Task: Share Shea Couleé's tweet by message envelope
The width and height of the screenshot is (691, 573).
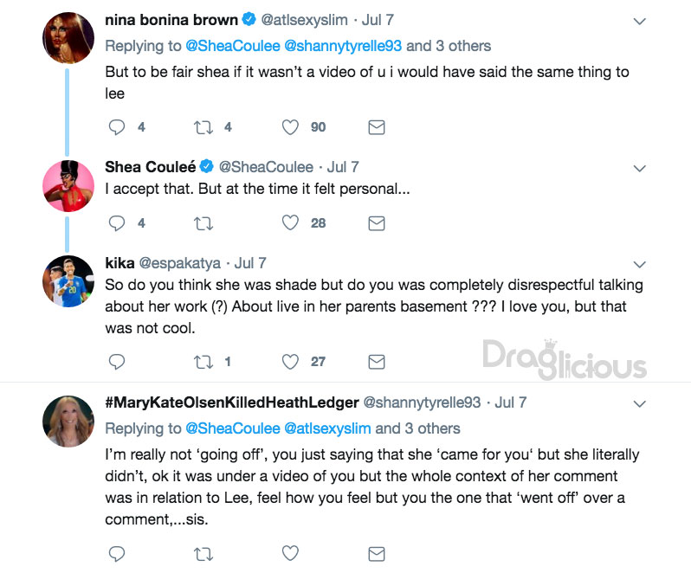Action: (377, 223)
